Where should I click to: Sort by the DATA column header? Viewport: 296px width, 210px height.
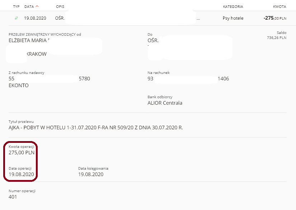point(29,6)
